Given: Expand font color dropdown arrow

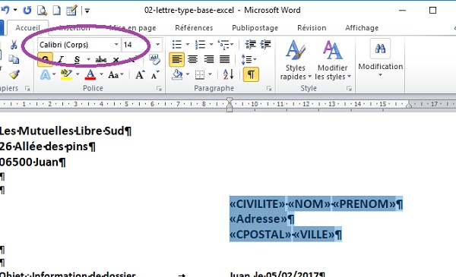Looking at the screenshot, I should 101,74.
